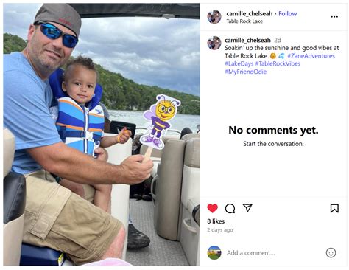View the 8 likes list
This screenshot has width=349, height=270.
tap(216, 221)
